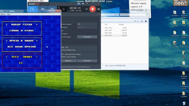Click the Explorer search magnifier icon
The width and height of the screenshot is (189, 106).
(x=147, y=15)
